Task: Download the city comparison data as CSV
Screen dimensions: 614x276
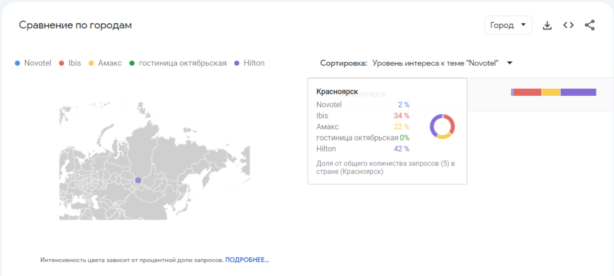Action: (547, 25)
